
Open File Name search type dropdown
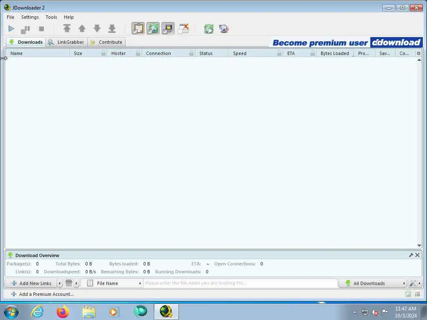click(112, 283)
